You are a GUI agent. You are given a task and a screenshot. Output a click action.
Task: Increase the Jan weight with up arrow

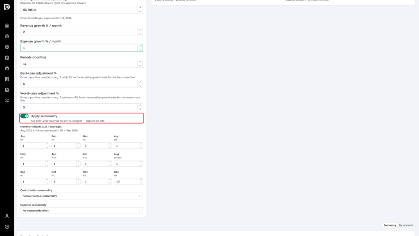(x=47, y=144)
